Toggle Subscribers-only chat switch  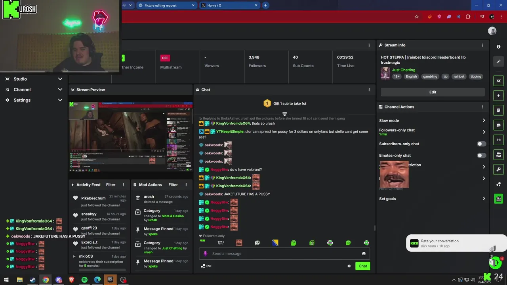pos(481,144)
